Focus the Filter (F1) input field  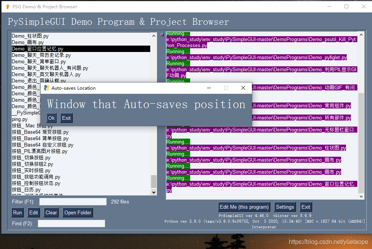coord(73,202)
